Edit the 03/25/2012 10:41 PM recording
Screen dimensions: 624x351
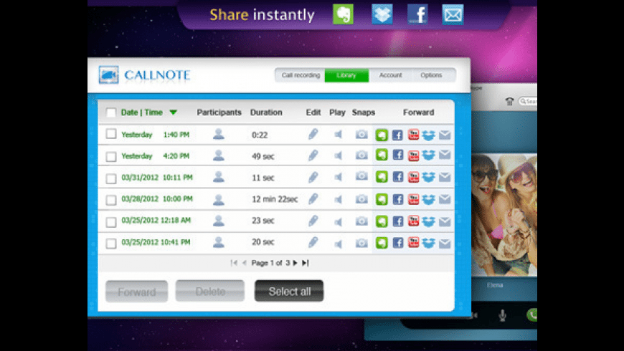(313, 242)
